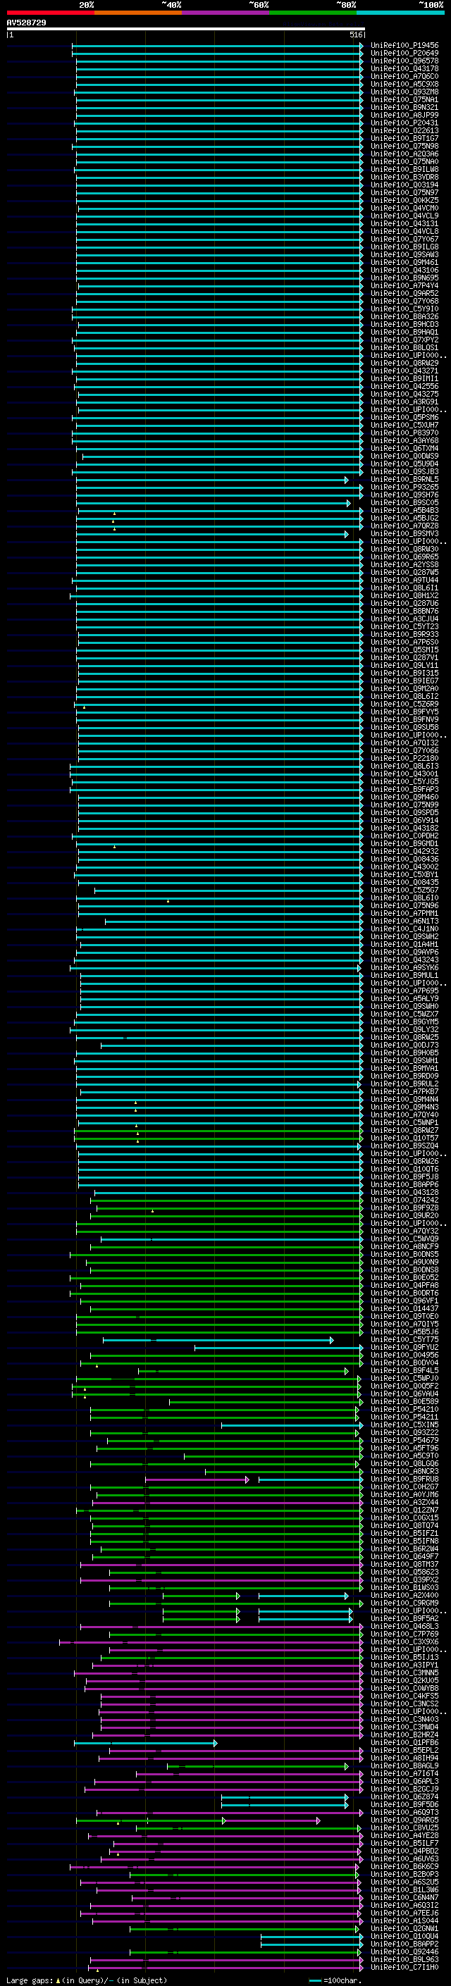Open hit UniRef100_P19456

pyautogui.click(x=404, y=46)
